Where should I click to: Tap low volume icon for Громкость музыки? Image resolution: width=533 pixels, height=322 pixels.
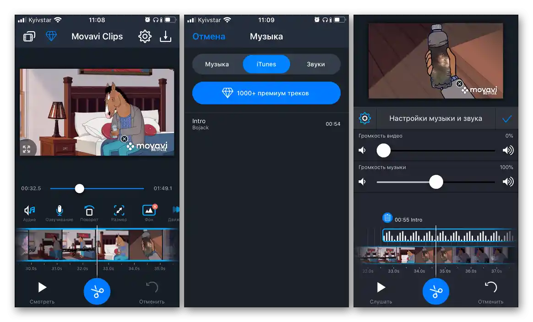coord(362,182)
